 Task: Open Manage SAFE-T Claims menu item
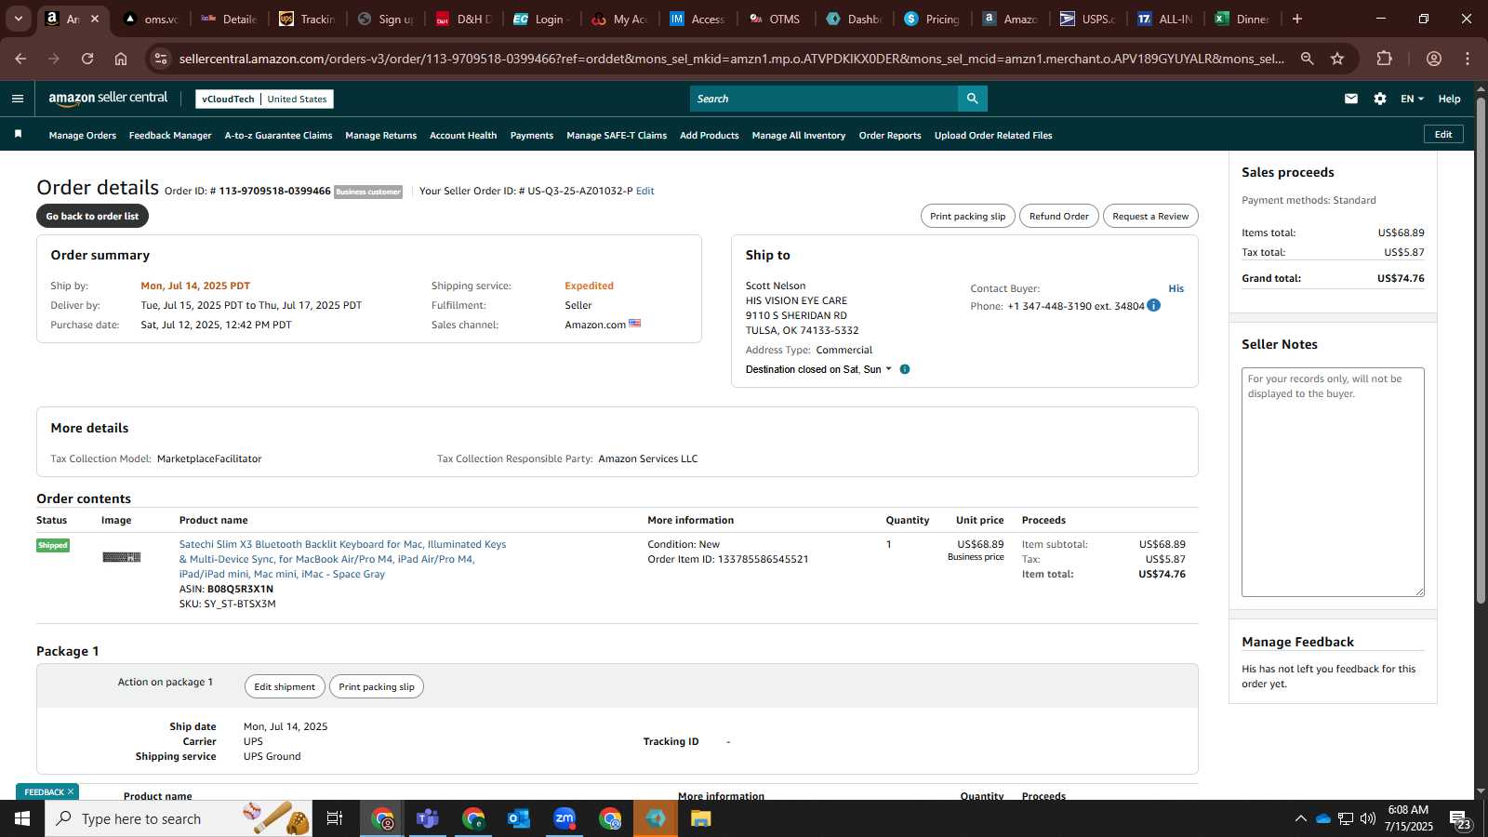click(x=617, y=136)
